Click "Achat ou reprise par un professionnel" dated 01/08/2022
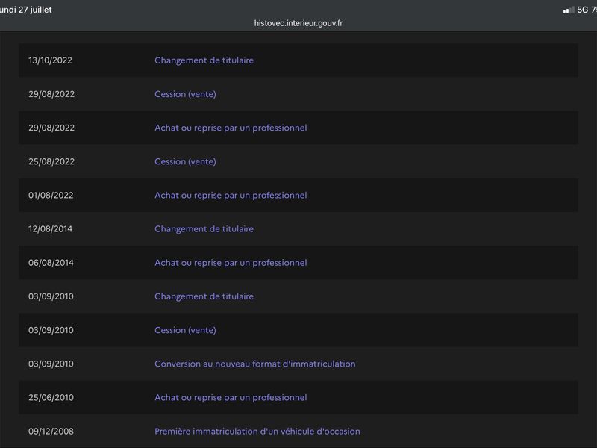The height and width of the screenshot is (448, 597). click(231, 196)
